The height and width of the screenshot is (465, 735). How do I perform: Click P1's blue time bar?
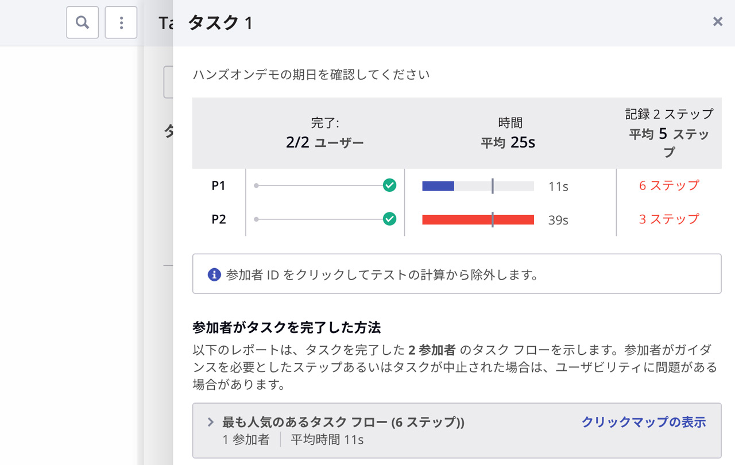(438, 186)
